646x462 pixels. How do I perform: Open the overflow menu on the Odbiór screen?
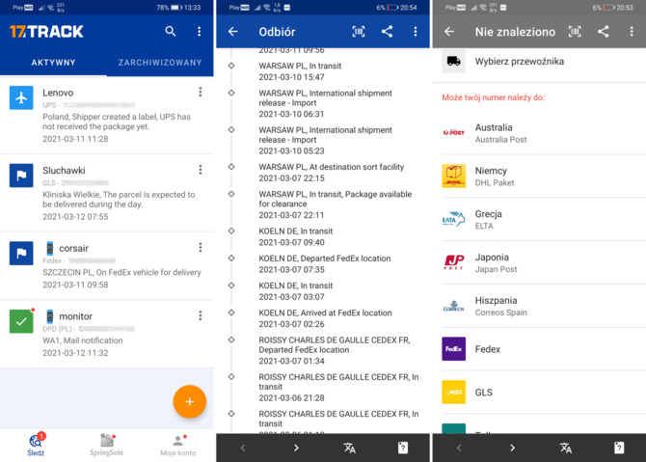click(416, 31)
